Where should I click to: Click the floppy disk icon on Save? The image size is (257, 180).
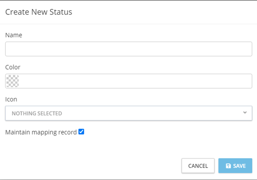coord(228,166)
